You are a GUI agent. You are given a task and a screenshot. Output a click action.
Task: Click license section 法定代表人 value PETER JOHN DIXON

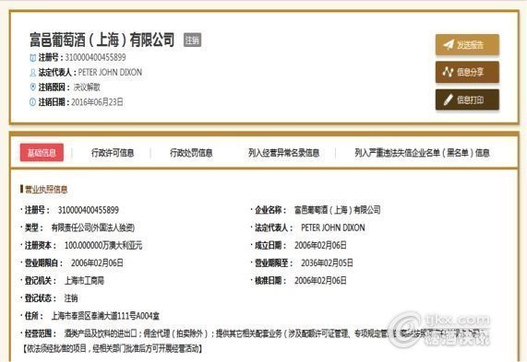tap(333, 228)
